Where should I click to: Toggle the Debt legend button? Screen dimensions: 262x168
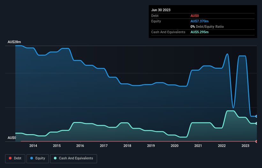tap(15, 158)
